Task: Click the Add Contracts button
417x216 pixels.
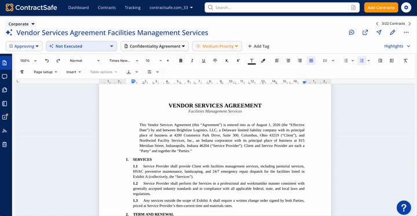Action: (x=381, y=8)
